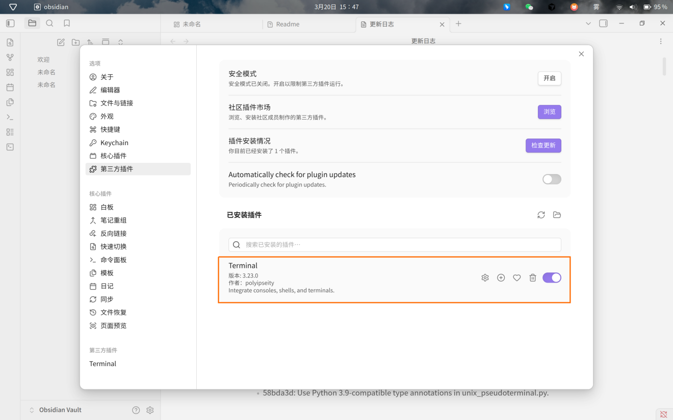Click 浏览 to browse community plugins
This screenshot has width=673, height=420.
(549, 112)
